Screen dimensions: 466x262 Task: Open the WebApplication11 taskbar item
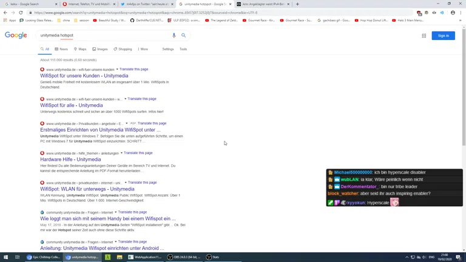click(x=145, y=257)
